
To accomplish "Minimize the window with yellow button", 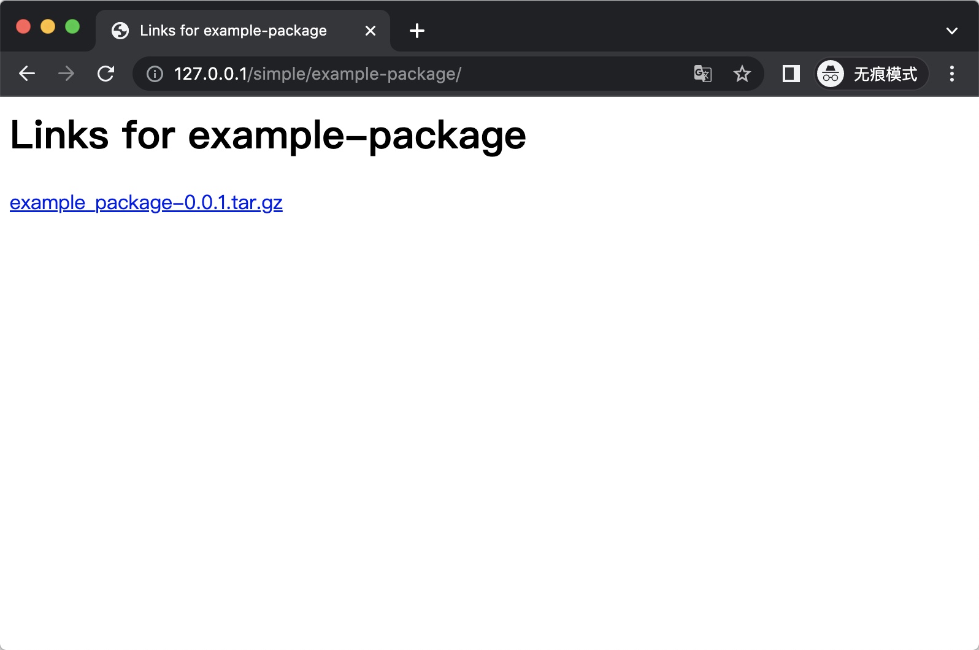I will pos(48,26).
